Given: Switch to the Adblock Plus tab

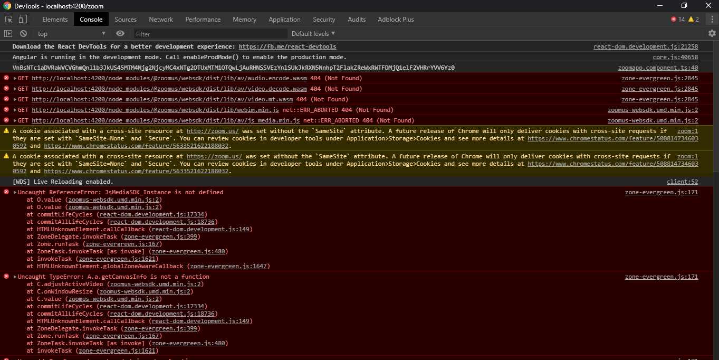Looking at the screenshot, I should tap(396, 20).
